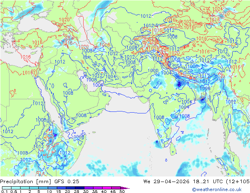Viewport: 250px width, 193px height.
Task: Click the 'Precipitation [mm]' title text
Action: point(26,182)
